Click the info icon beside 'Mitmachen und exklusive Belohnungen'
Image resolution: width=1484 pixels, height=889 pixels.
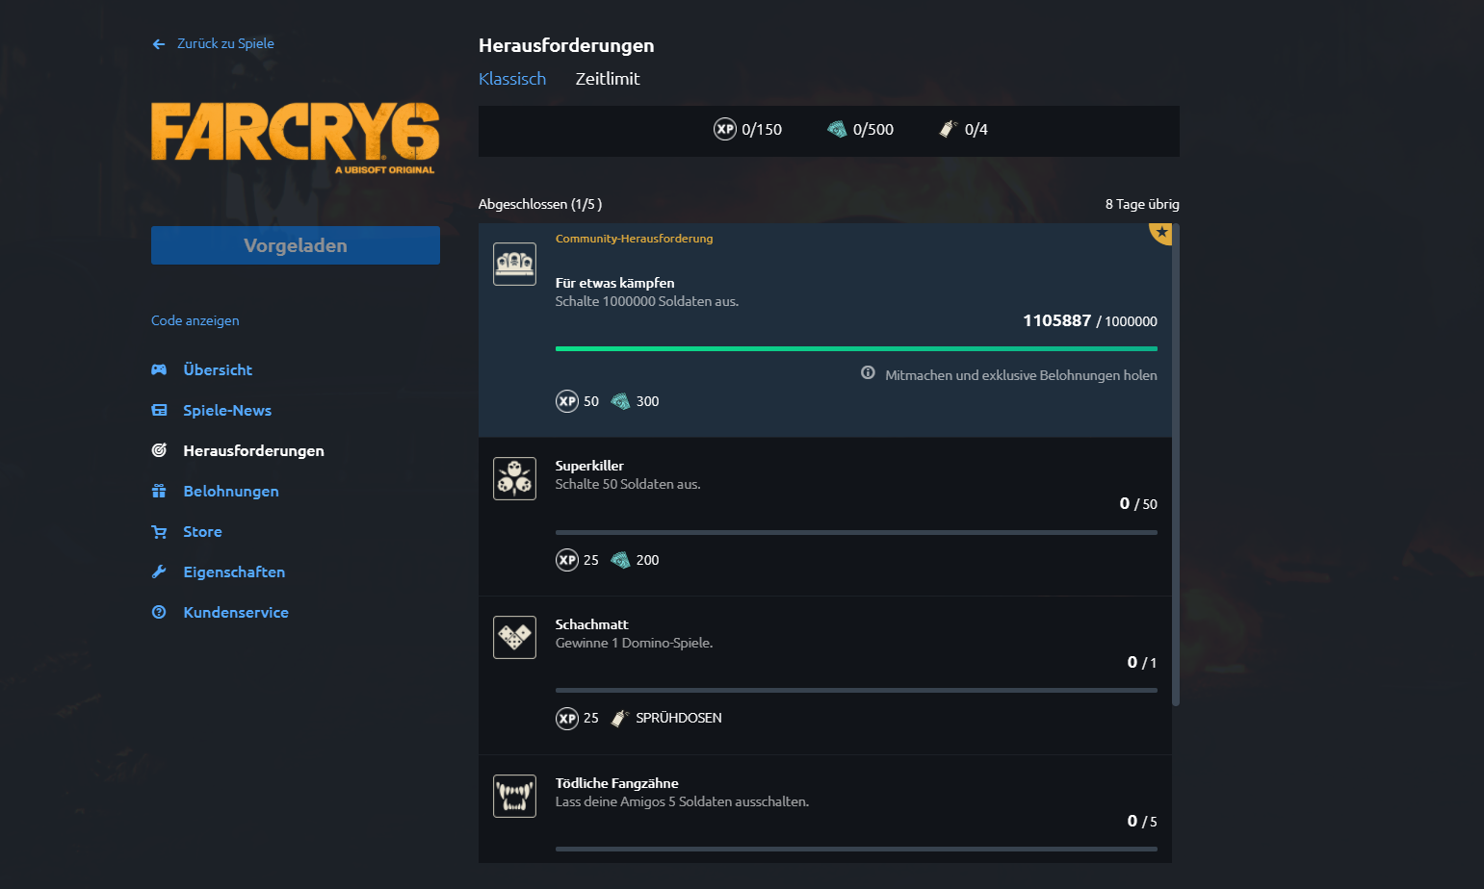click(868, 371)
